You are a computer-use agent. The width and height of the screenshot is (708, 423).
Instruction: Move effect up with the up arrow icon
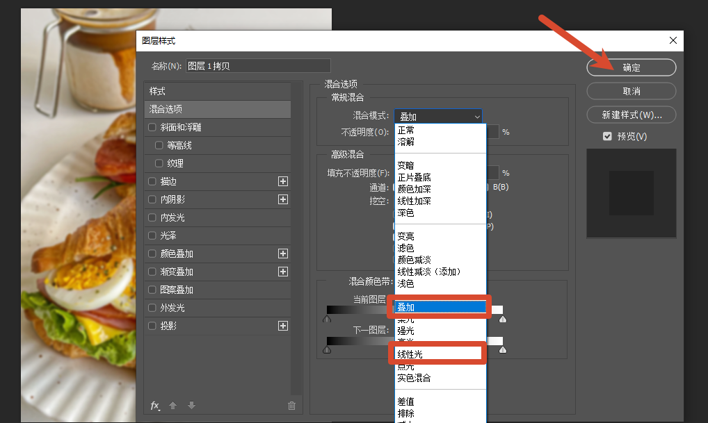(x=173, y=406)
